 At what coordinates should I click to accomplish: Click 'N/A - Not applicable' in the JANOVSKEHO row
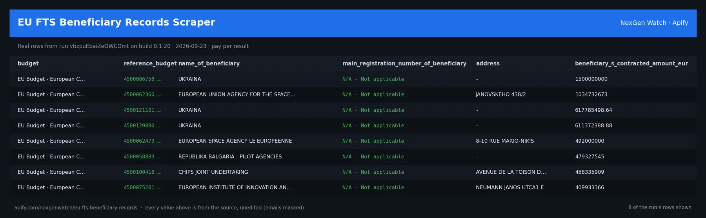373,94
